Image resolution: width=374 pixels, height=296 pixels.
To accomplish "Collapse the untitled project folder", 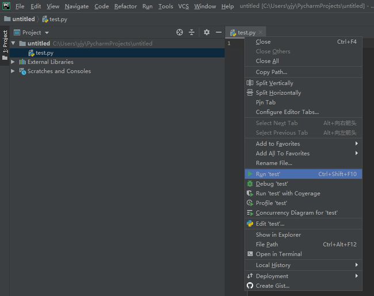I will pos(13,43).
